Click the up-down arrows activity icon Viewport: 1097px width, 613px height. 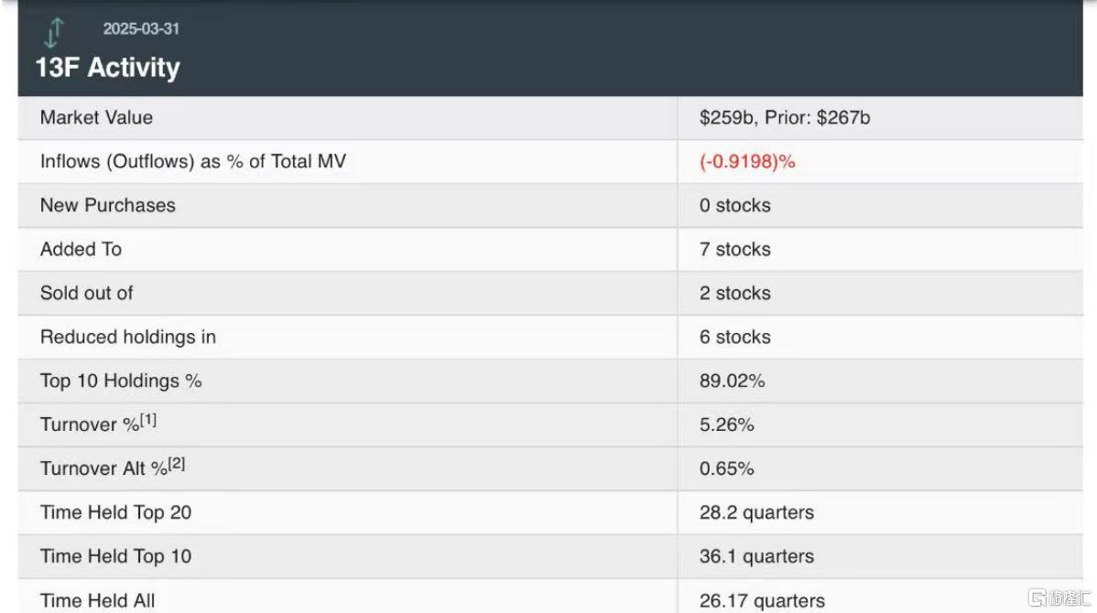54,32
